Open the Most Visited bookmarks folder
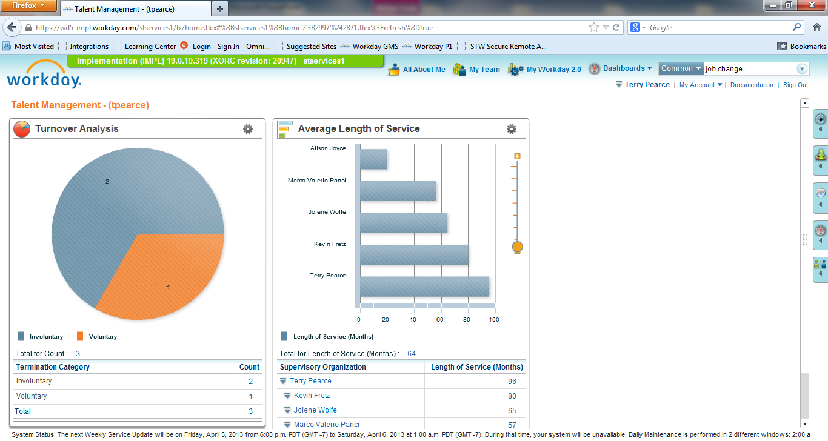Image resolution: width=828 pixels, height=441 pixels. pos(28,46)
